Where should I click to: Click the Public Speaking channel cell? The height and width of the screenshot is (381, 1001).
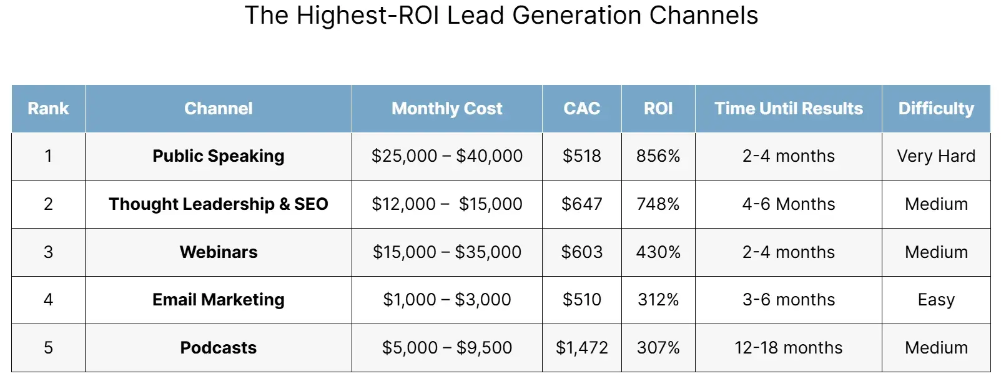pyautogui.click(x=218, y=156)
